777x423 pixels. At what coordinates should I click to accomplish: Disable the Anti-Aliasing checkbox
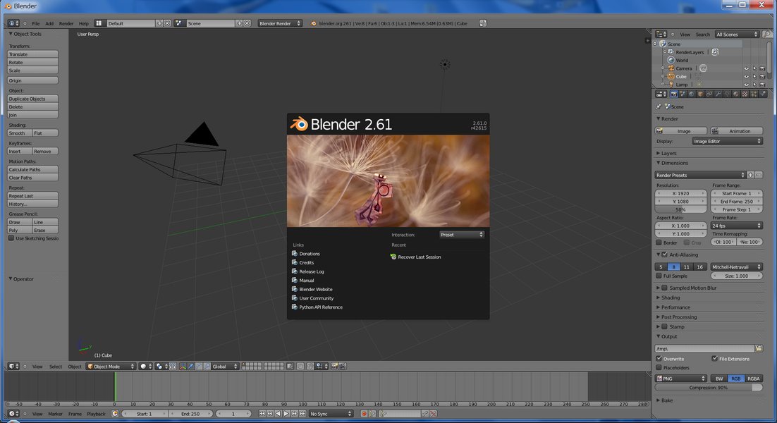pos(665,255)
